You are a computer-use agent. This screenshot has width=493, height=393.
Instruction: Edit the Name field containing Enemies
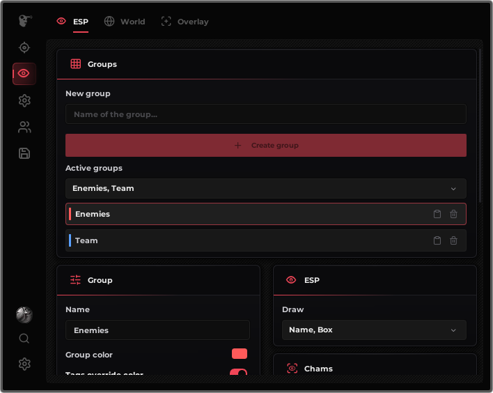[157, 330]
